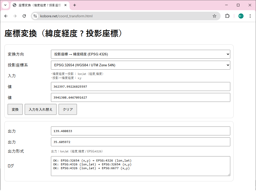This screenshot has height=191, width=256.
Task: Click the browser forward arrow
Action: pos(15,16)
